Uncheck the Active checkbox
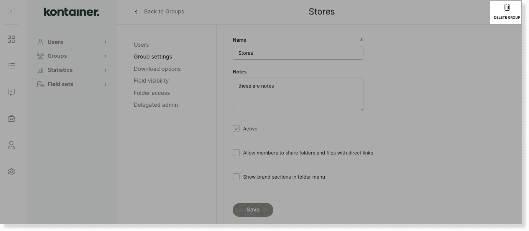Image resolution: width=529 pixels, height=231 pixels. pos(236,129)
